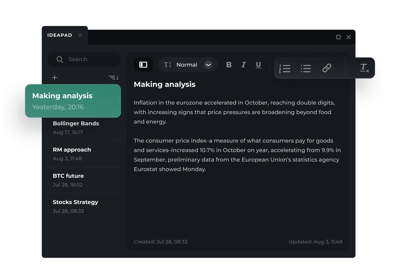
Task: Clear text formatting
Action: click(364, 68)
